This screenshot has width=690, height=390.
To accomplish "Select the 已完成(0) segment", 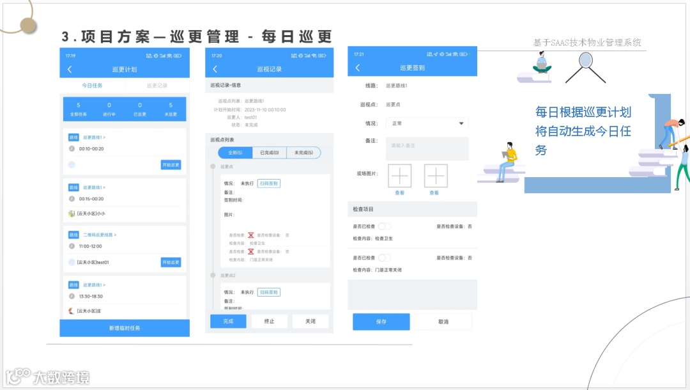I will pyautogui.click(x=270, y=153).
